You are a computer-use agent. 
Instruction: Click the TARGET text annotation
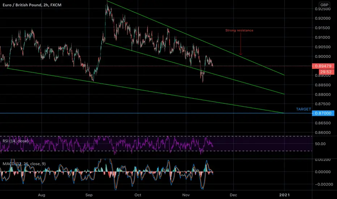(303, 109)
